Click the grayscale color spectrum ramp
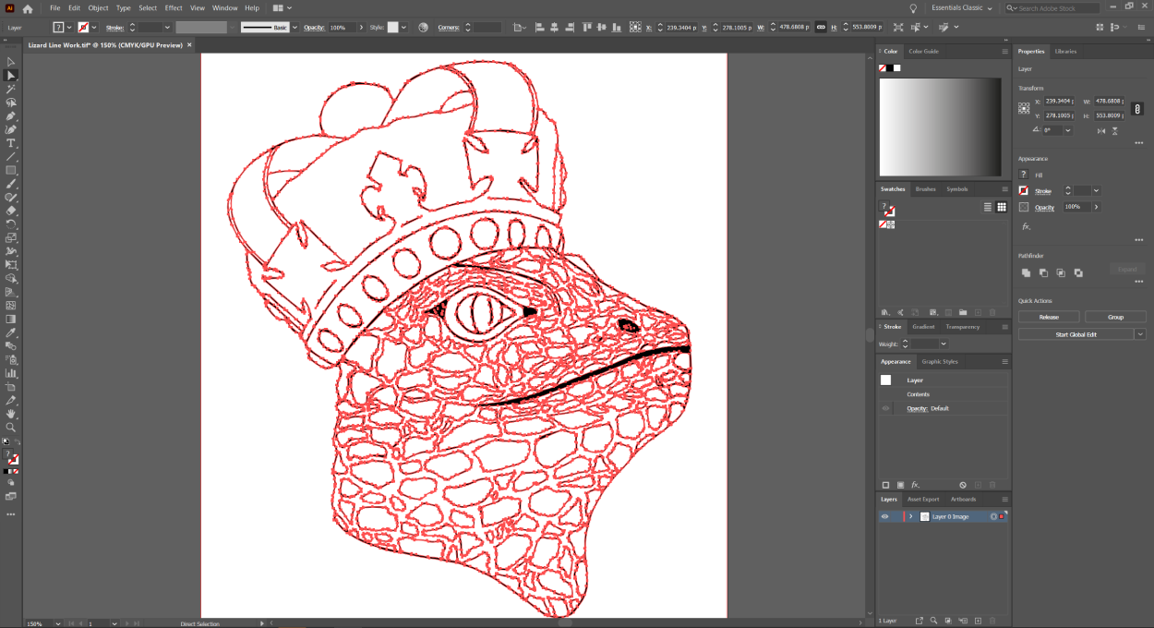Screen dimensions: 1154x628 point(940,127)
